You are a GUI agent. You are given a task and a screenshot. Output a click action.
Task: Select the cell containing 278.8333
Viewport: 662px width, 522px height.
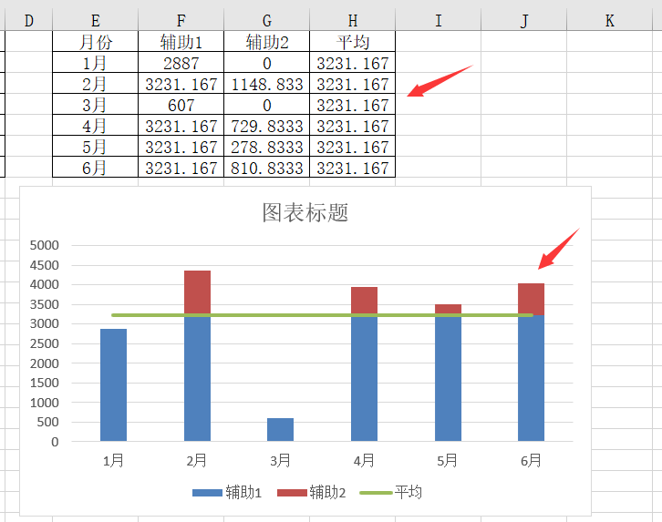[x=267, y=147]
